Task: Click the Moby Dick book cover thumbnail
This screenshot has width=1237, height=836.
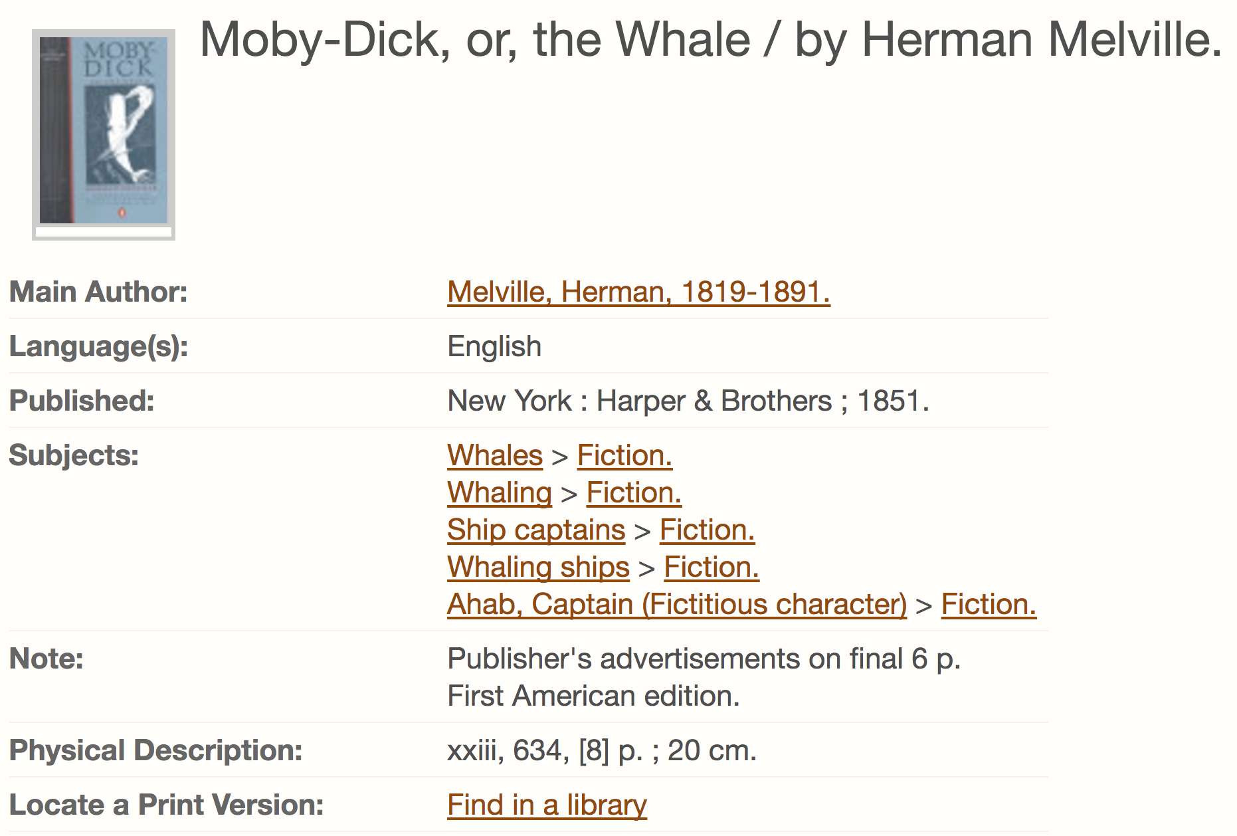Action: click(104, 132)
